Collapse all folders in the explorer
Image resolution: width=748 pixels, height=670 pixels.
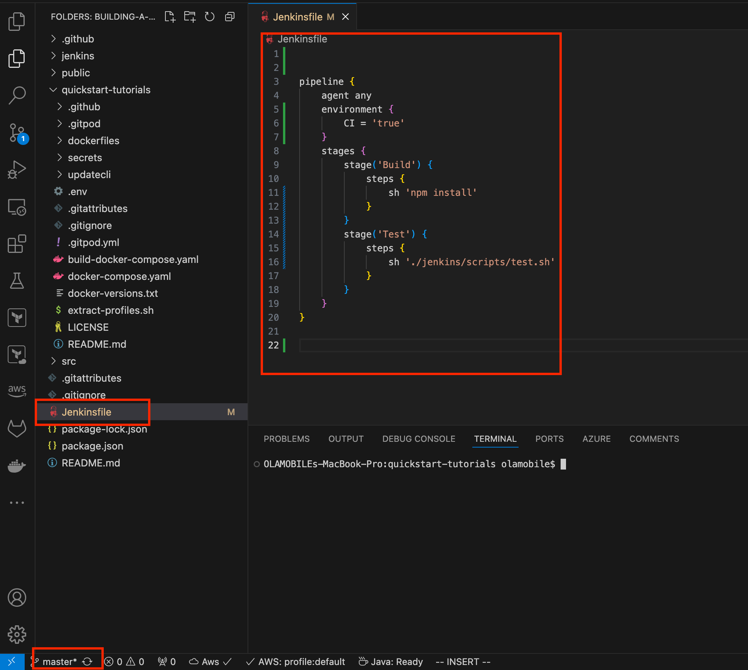tap(230, 17)
